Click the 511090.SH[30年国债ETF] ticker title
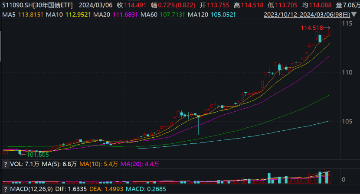This screenshot has height=194, width=360. pyautogui.click(x=37, y=5)
